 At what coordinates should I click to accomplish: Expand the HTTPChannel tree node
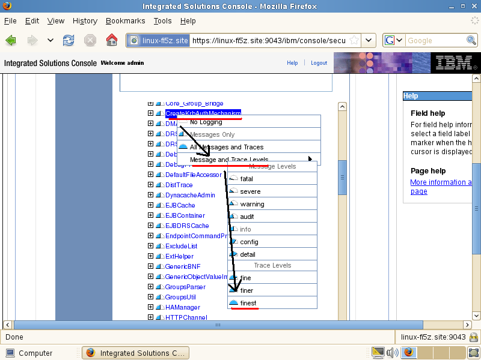coord(150,317)
